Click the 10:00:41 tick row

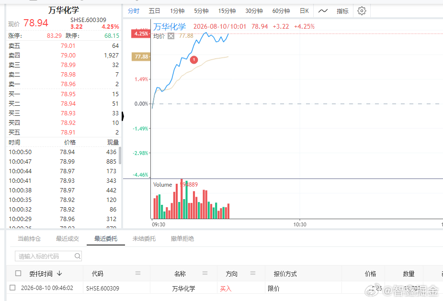(62, 181)
